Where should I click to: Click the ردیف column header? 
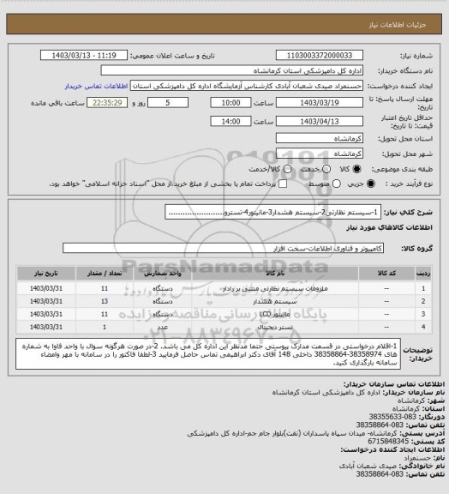pos(423,274)
